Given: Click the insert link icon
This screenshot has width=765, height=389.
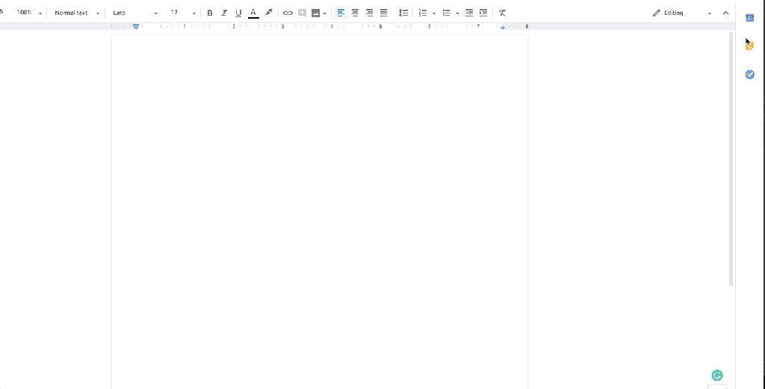Looking at the screenshot, I should tap(288, 13).
